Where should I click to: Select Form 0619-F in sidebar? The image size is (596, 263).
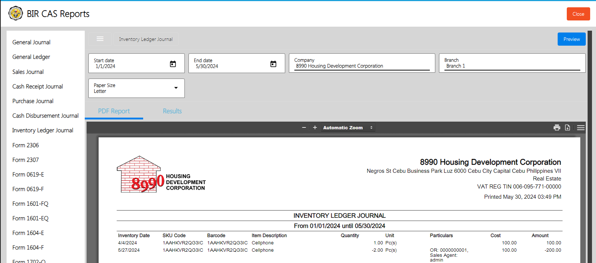click(x=28, y=189)
